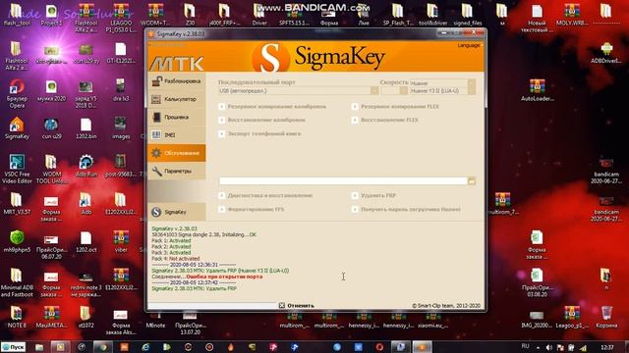
Task: Open the SP_Flash_T... folder on desktop
Action: click(398, 15)
